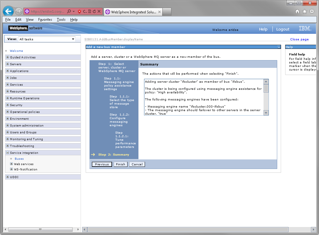Collapse the Service integration node

click(x=7, y=152)
